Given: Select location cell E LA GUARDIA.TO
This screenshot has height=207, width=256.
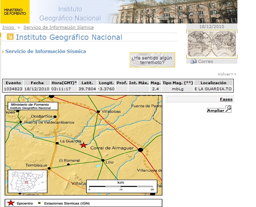Looking at the screenshot, I should pos(213,89).
